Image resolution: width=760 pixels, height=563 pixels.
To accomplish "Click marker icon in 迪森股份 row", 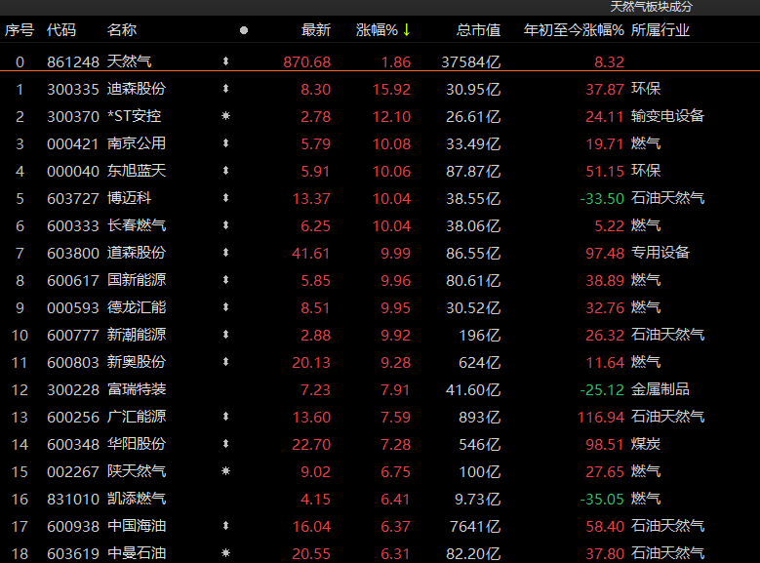I will click(225, 89).
